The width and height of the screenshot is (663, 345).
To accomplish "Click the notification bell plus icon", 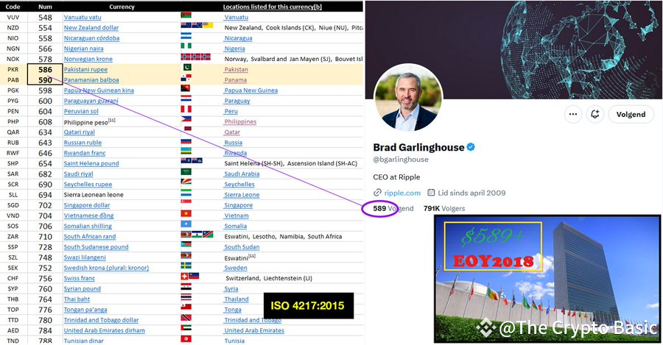I will [595, 114].
